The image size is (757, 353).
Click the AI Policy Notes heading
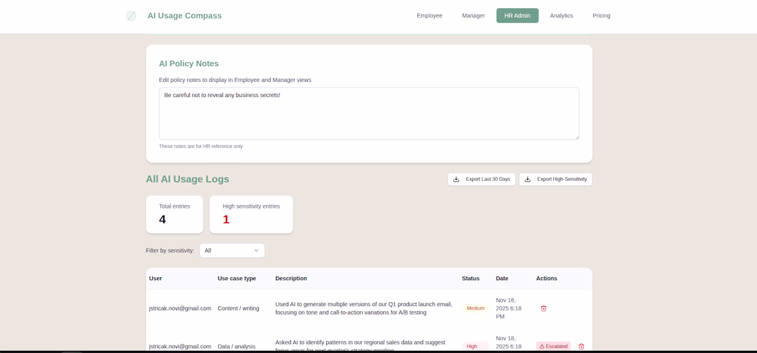[x=189, y=64]
